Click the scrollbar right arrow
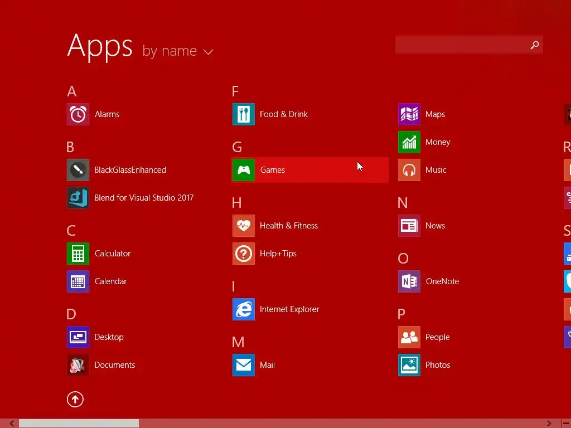 click(549, 424)
